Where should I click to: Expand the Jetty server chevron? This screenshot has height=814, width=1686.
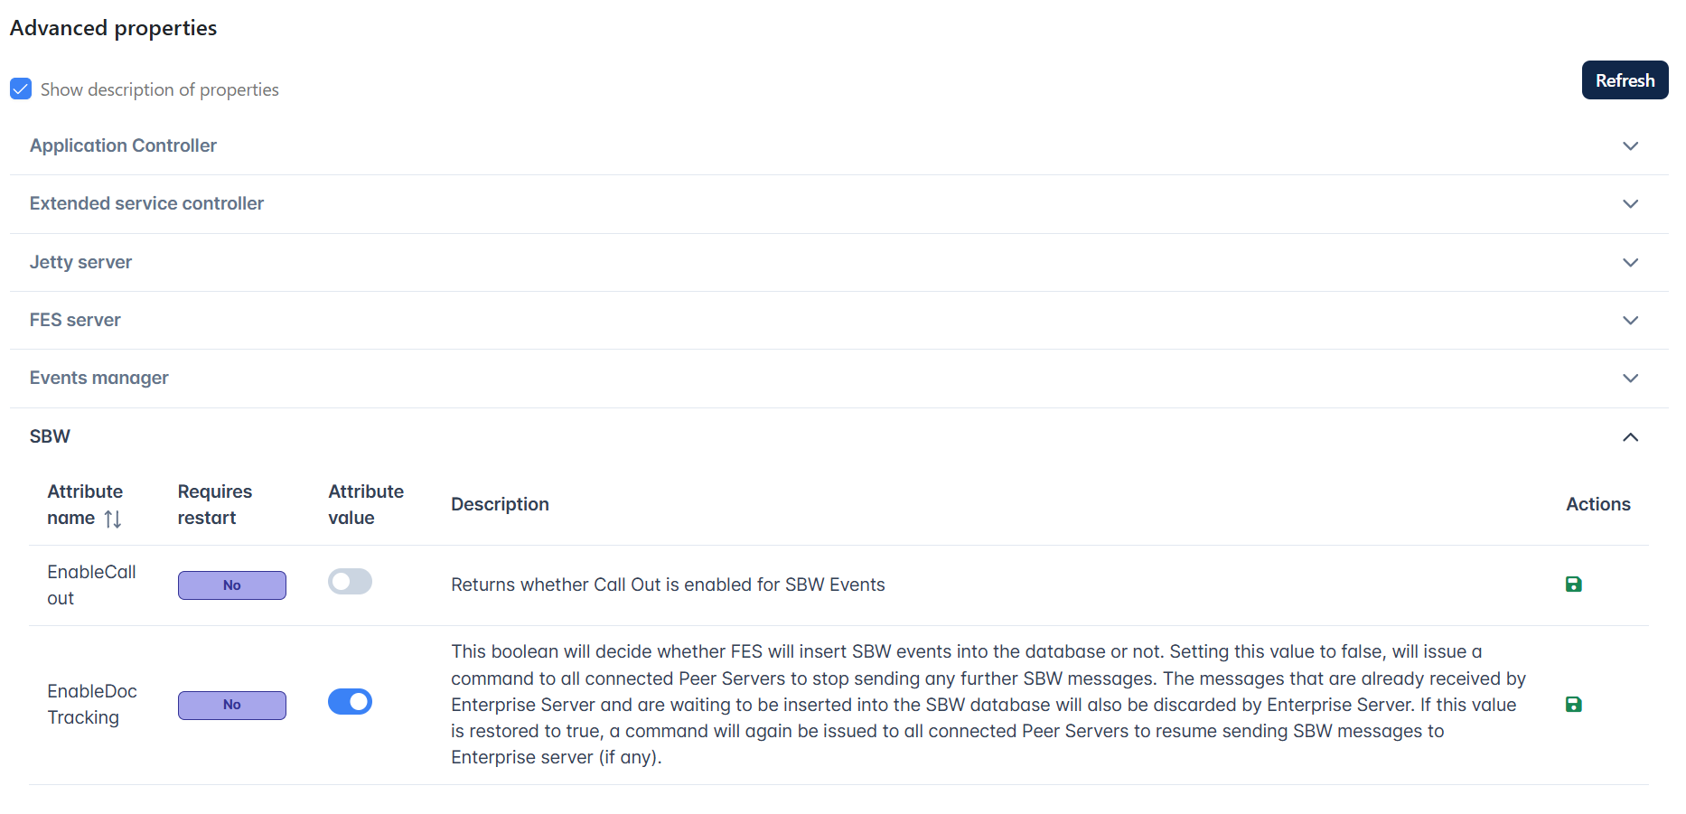click(x=1630, y=263)
